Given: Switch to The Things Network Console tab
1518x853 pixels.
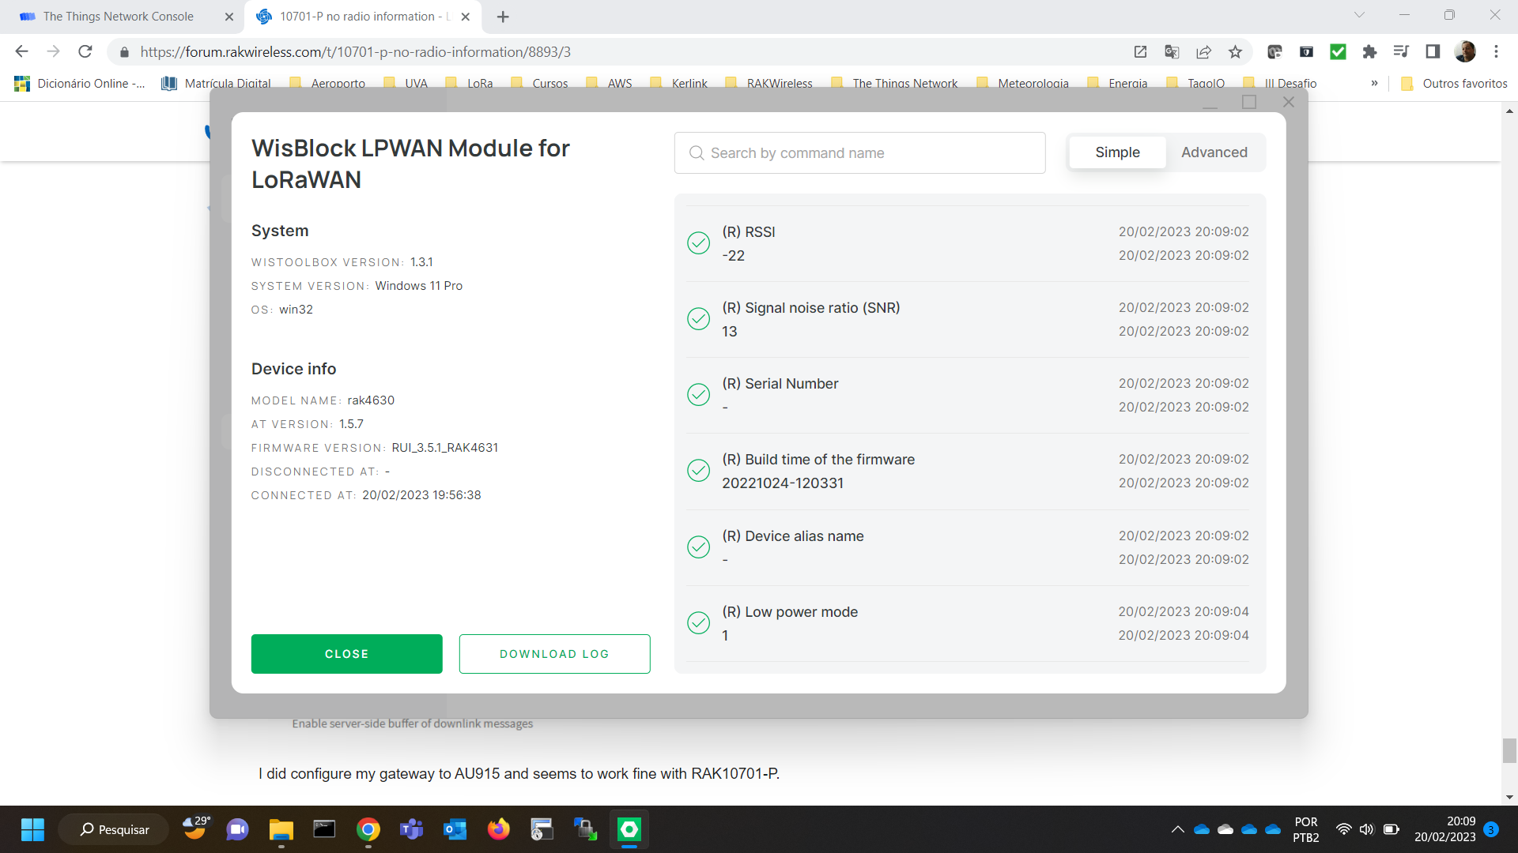Looking at the screenshot, I should [119, 17].
